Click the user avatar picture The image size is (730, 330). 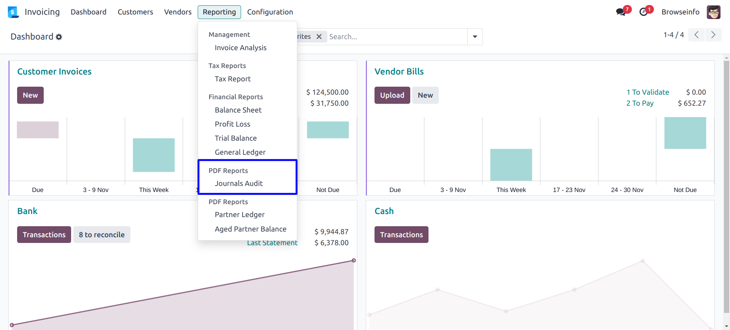[x=713, y=12]
